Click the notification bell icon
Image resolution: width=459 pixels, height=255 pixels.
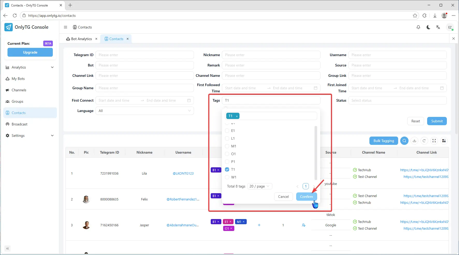418,27
